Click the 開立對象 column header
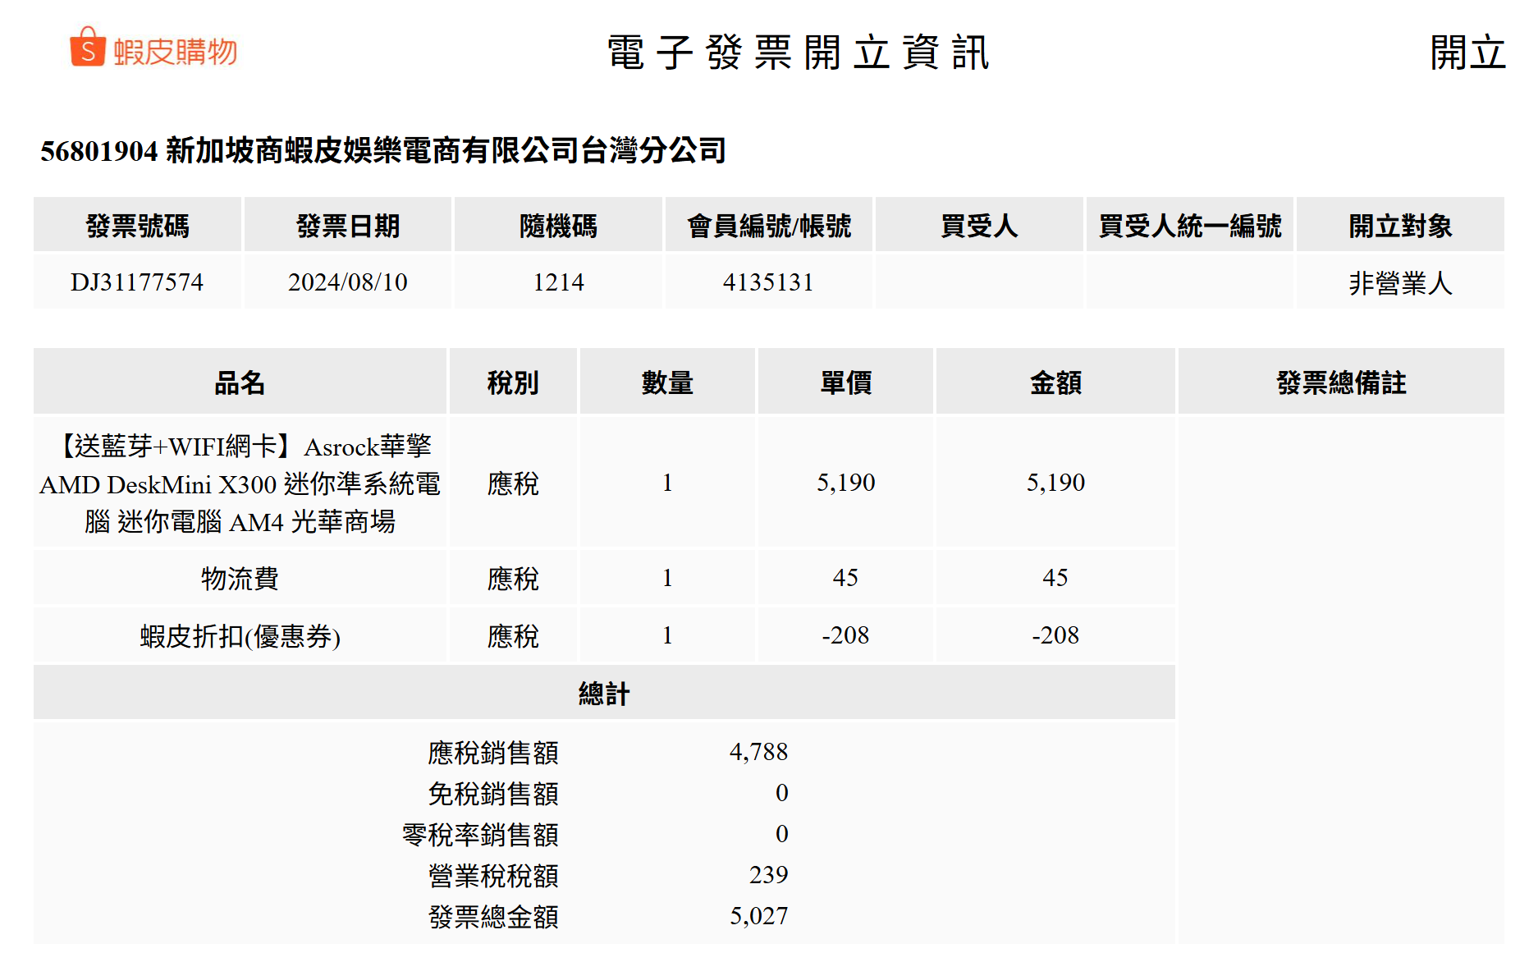1538x962 pixels. (x=1400, y=226)
